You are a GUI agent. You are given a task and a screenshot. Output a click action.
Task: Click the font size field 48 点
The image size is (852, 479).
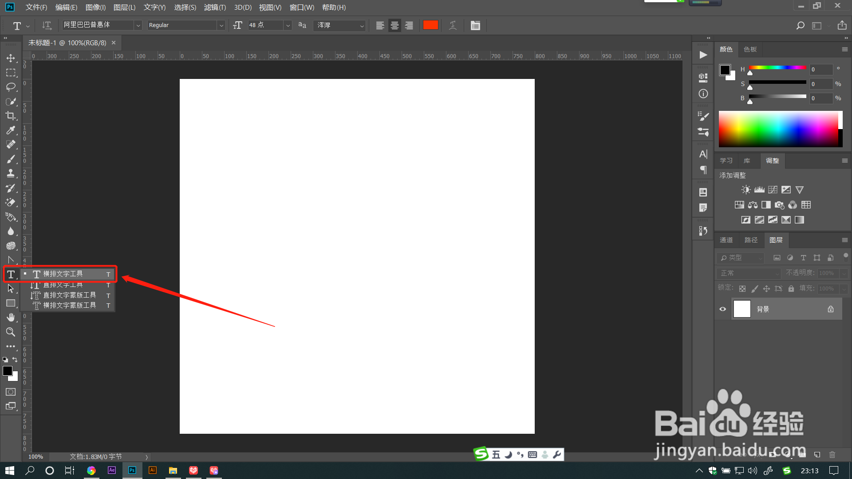(264, 25)
